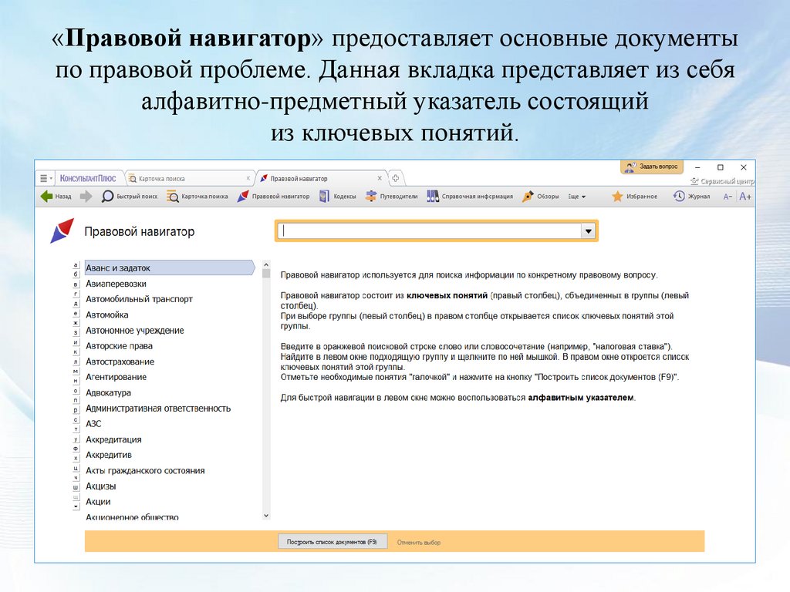790x592 pixels.
Task: Increase font size with A+ button
Action: tap(745, 197)
